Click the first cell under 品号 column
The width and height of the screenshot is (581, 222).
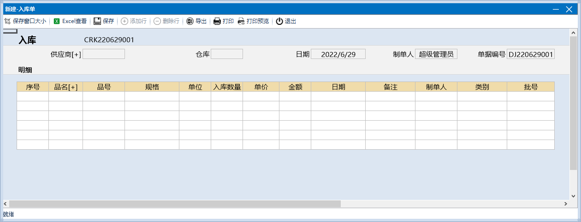tap(104, 96)
